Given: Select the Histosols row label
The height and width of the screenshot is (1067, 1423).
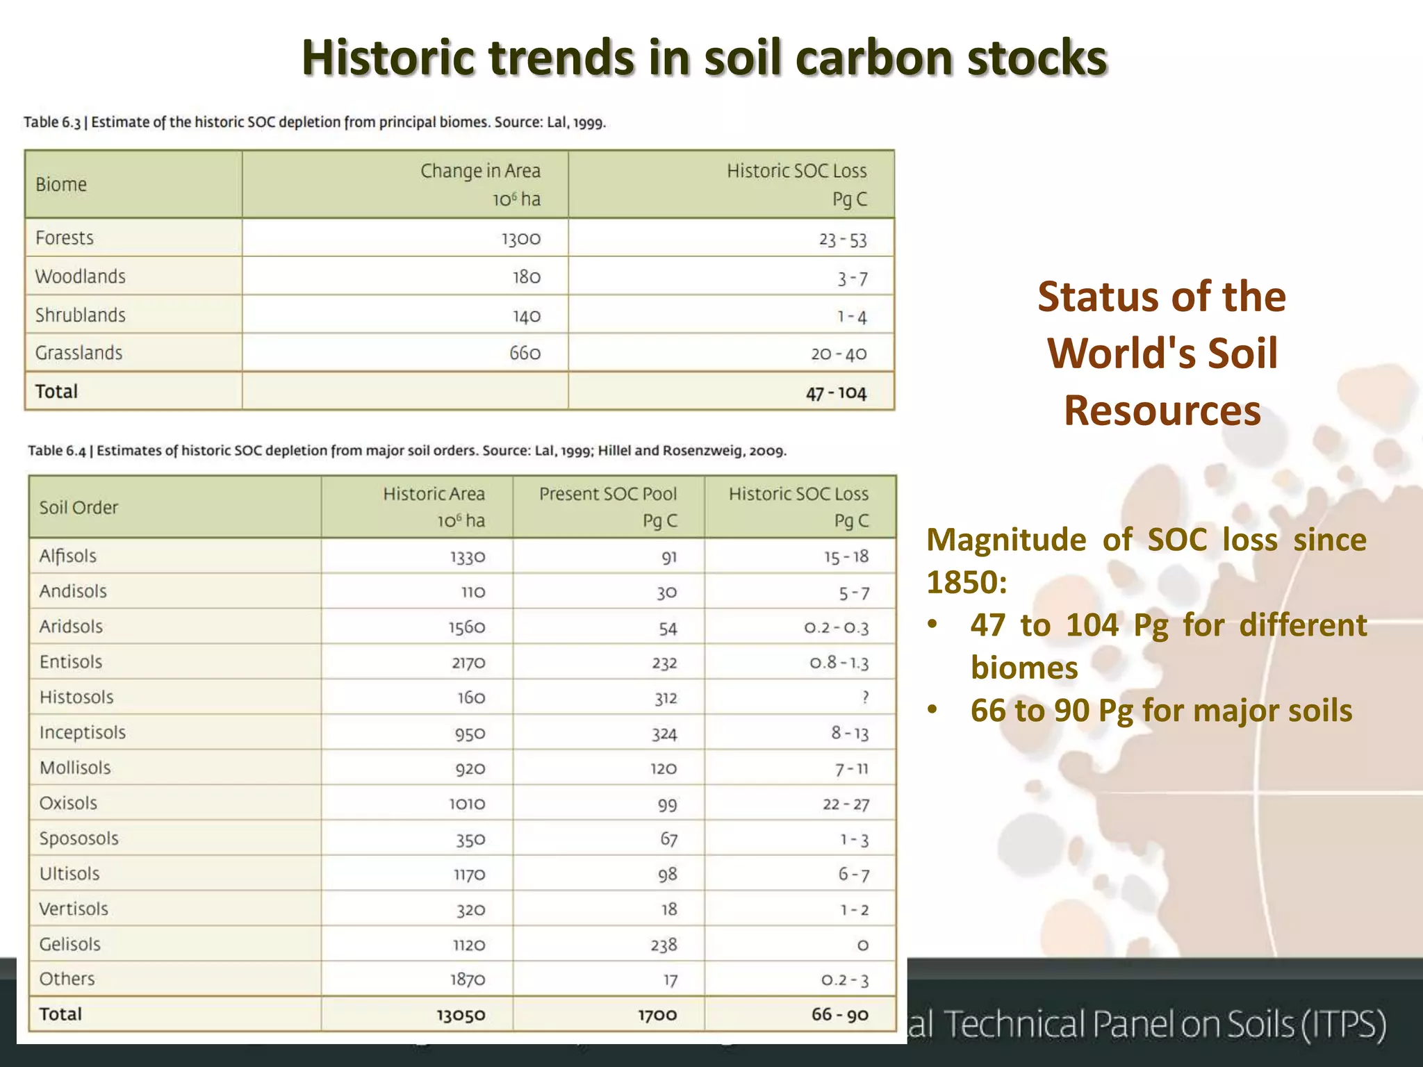Looking at the screenshot, I should (x=76, y=697).
